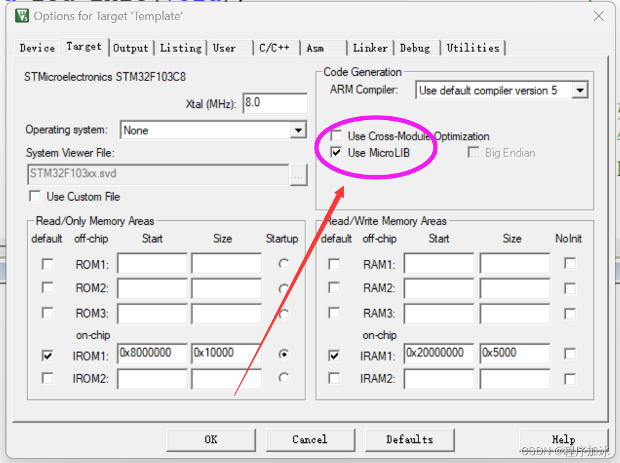
Task: Edit the IRAM1 Start value 0x20000000
Action: pyautogui.click(x=439, y=353)
